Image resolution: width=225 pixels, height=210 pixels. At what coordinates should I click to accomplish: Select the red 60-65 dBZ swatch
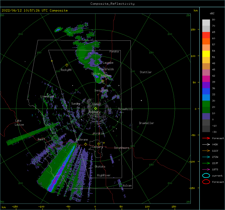tap(206, 35)
